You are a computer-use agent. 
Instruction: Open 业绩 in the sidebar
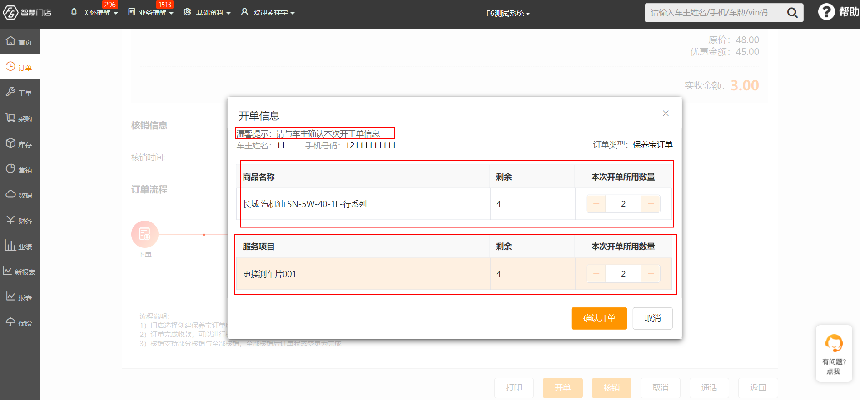tap(20, 246)
